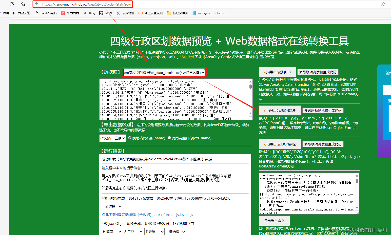
Task: Click the site lock icon in address bar
Action: [36, 4]
